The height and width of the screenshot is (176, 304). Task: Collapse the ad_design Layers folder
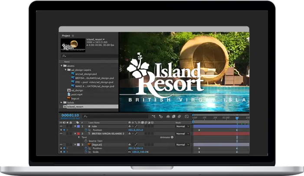click(65, 70)
